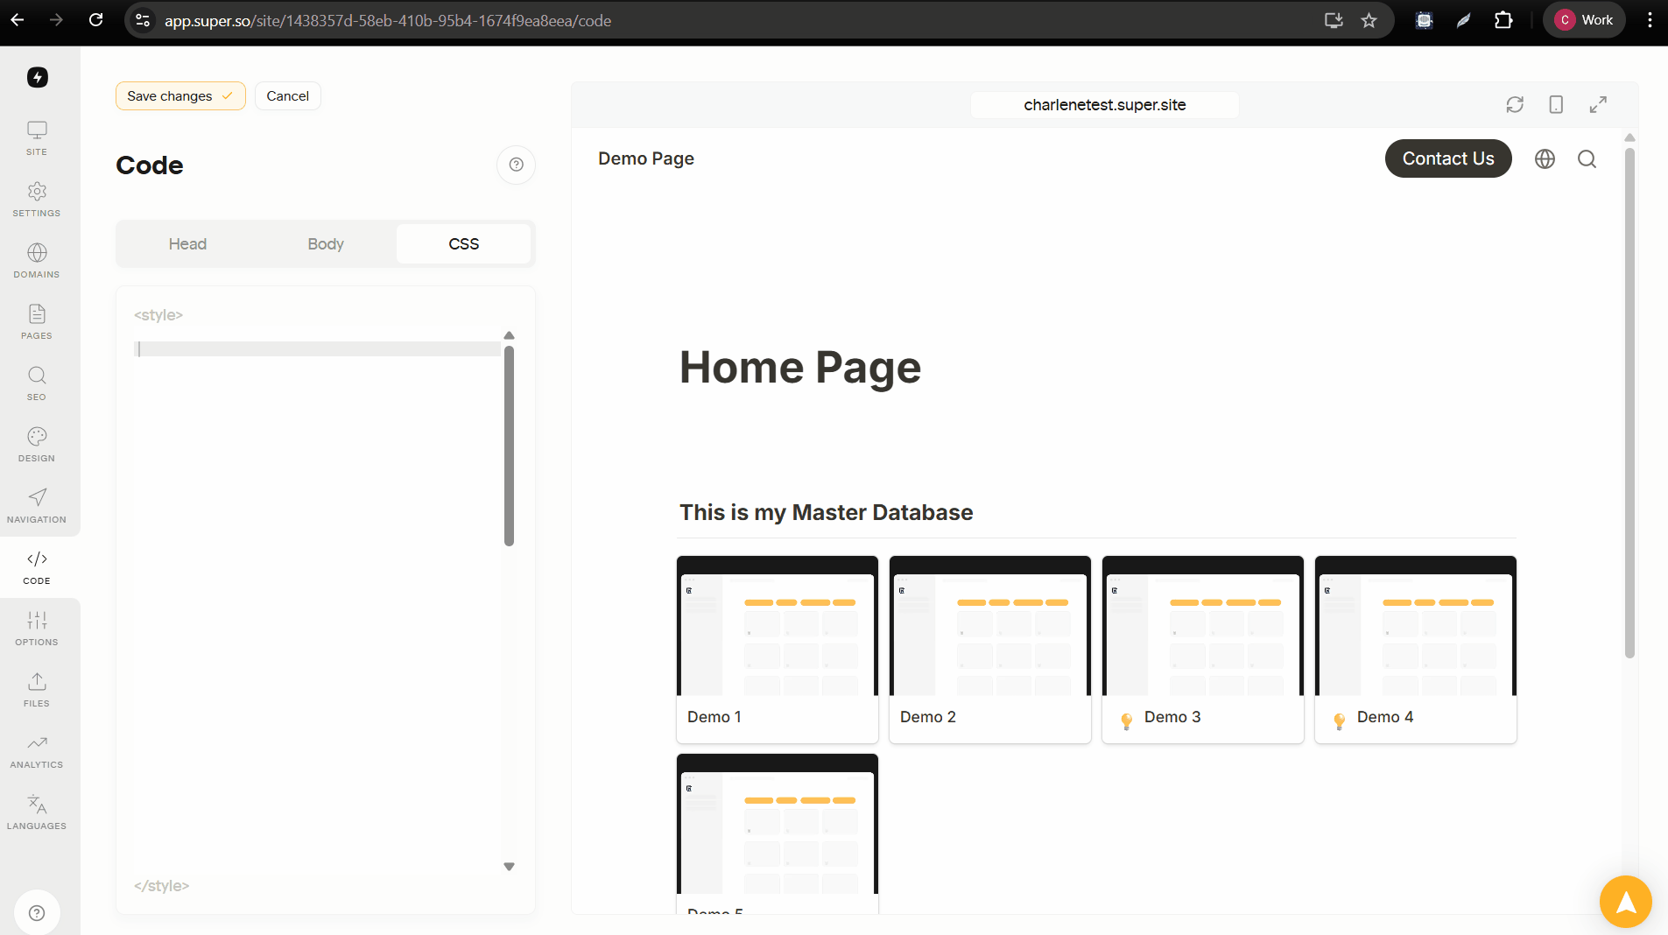Click the code editor scroll down arrow
The height and width of the screenshot is (935, 1668).
(x=509, y=867)
